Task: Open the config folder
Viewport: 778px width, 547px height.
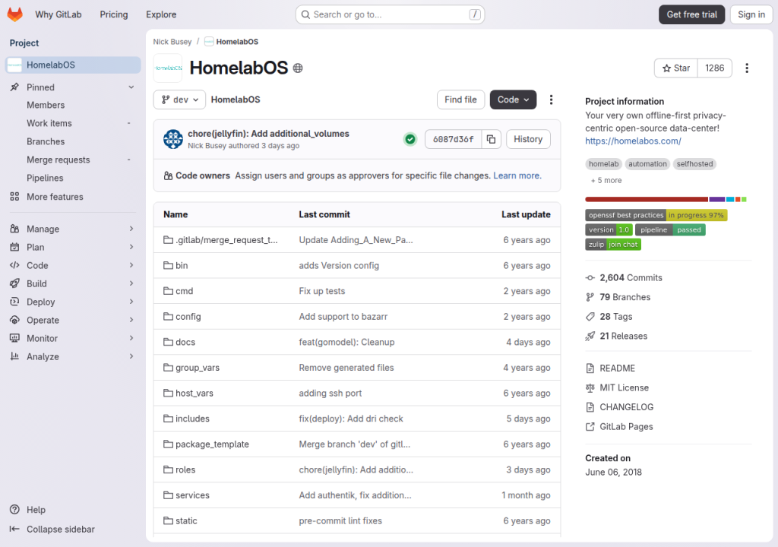Action: [x=188, y=317]
